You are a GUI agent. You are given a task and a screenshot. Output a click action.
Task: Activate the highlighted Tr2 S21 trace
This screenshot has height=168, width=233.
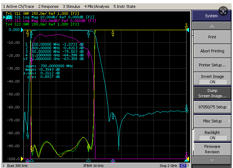point(9,17)
